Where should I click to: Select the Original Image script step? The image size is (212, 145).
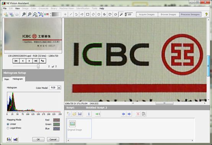tap(79, 129)
